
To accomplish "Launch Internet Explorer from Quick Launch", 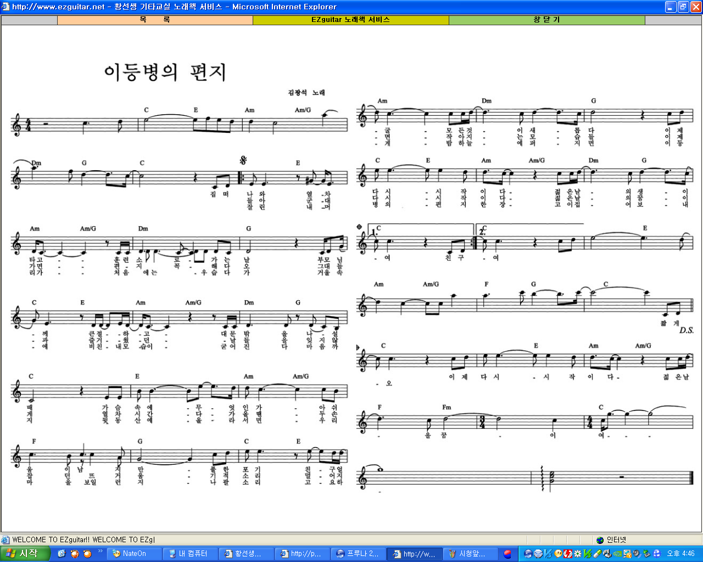I will click(x=62, y=554).
